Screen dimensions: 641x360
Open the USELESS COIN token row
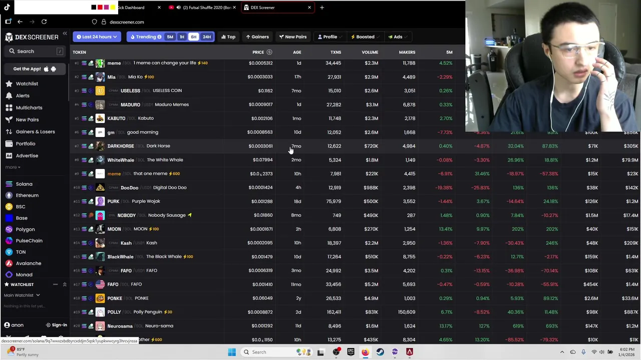pyautogui.click(x=268, y=90)
